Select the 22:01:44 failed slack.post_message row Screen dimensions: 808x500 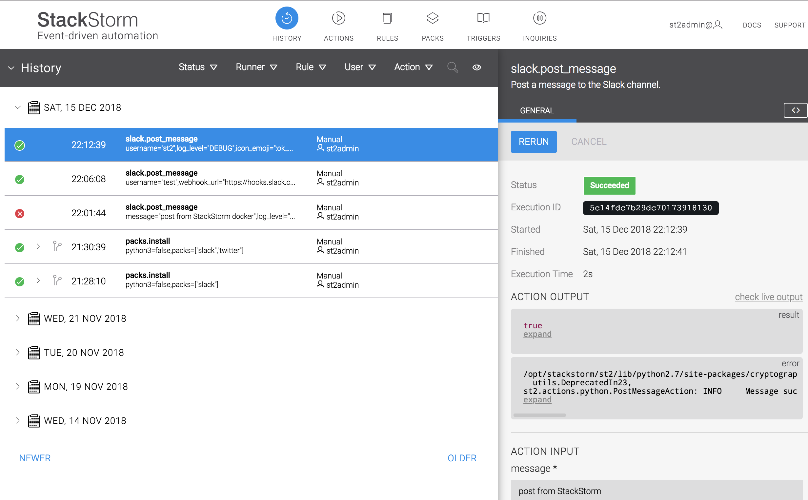coord(251,212)
